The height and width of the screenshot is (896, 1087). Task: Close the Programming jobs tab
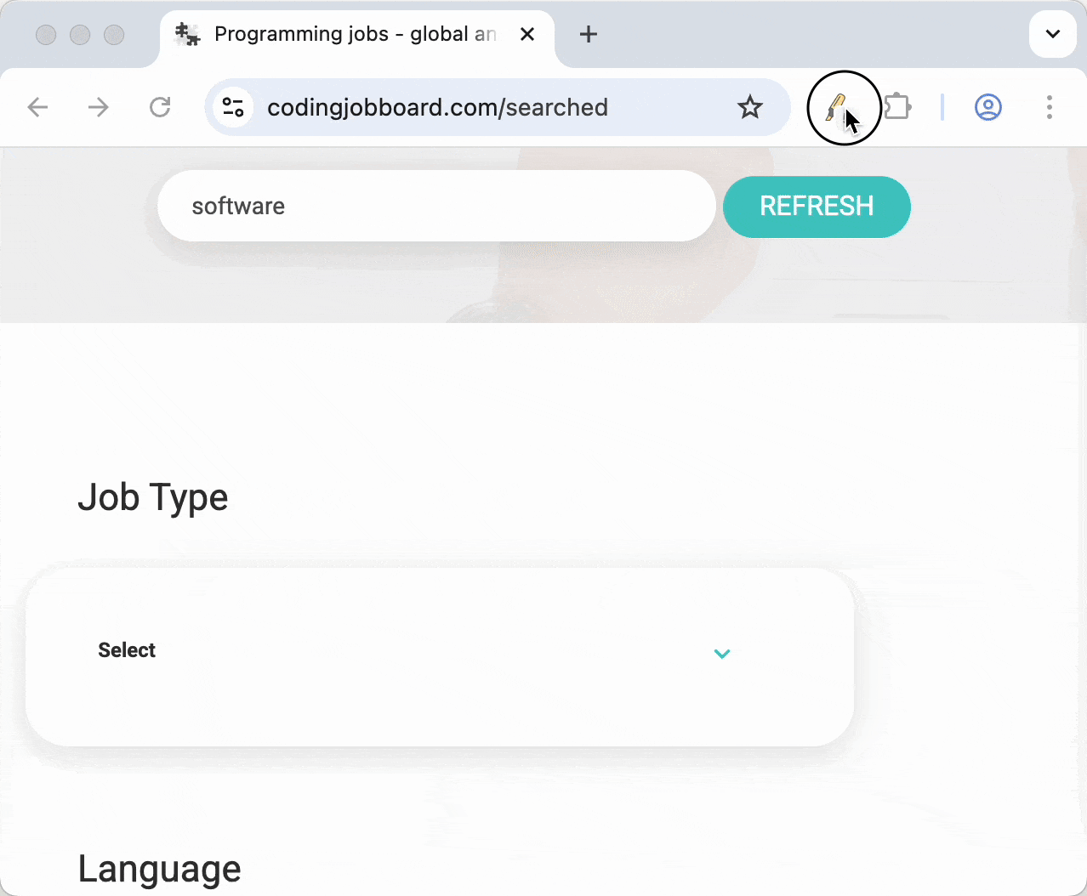click(527, 34)
